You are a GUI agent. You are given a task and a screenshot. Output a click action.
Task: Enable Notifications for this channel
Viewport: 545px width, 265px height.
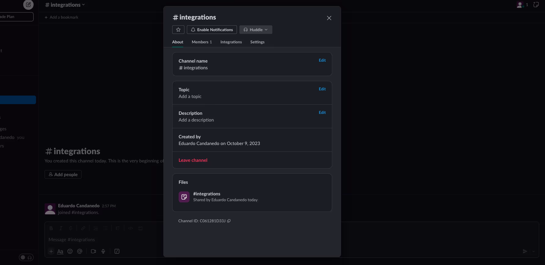coord(212,30)
